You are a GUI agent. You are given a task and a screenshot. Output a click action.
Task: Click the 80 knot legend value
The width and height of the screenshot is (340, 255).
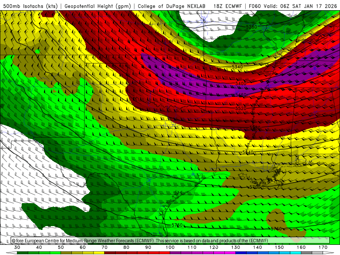click(x=126, y=247)
